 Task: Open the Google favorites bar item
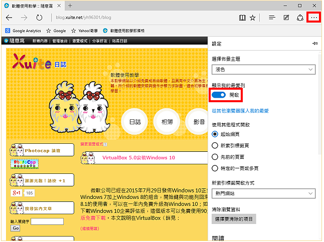[x=56, y=31]
